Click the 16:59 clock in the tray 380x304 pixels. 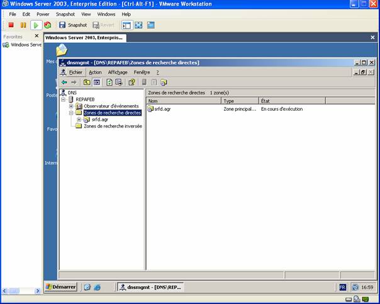tap(367, 288)
